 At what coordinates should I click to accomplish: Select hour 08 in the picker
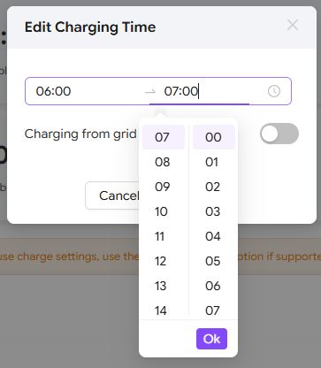click(x=164, y=162)
